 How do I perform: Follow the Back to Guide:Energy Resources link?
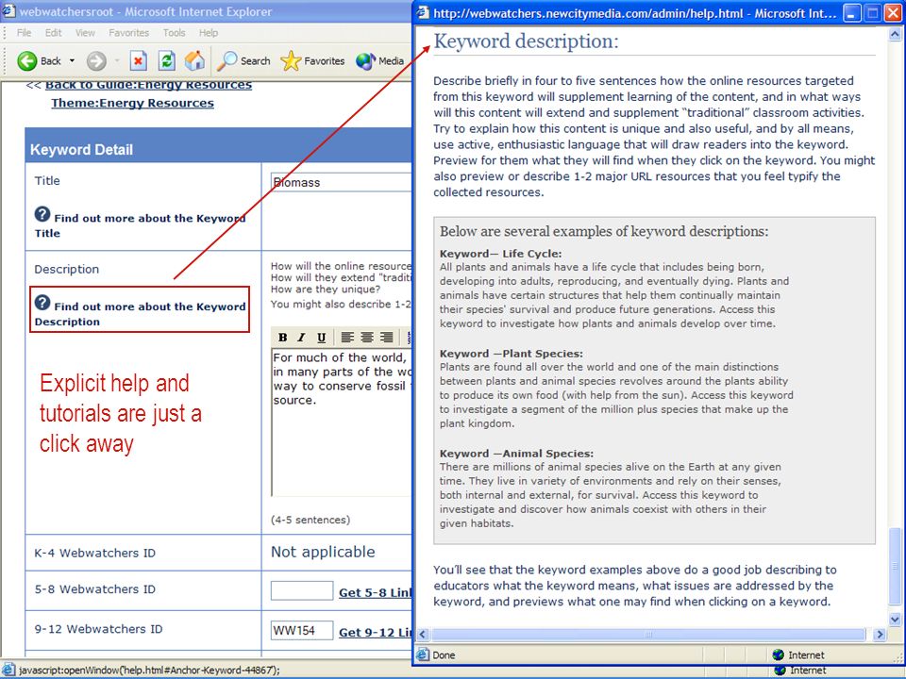point(148,86)
